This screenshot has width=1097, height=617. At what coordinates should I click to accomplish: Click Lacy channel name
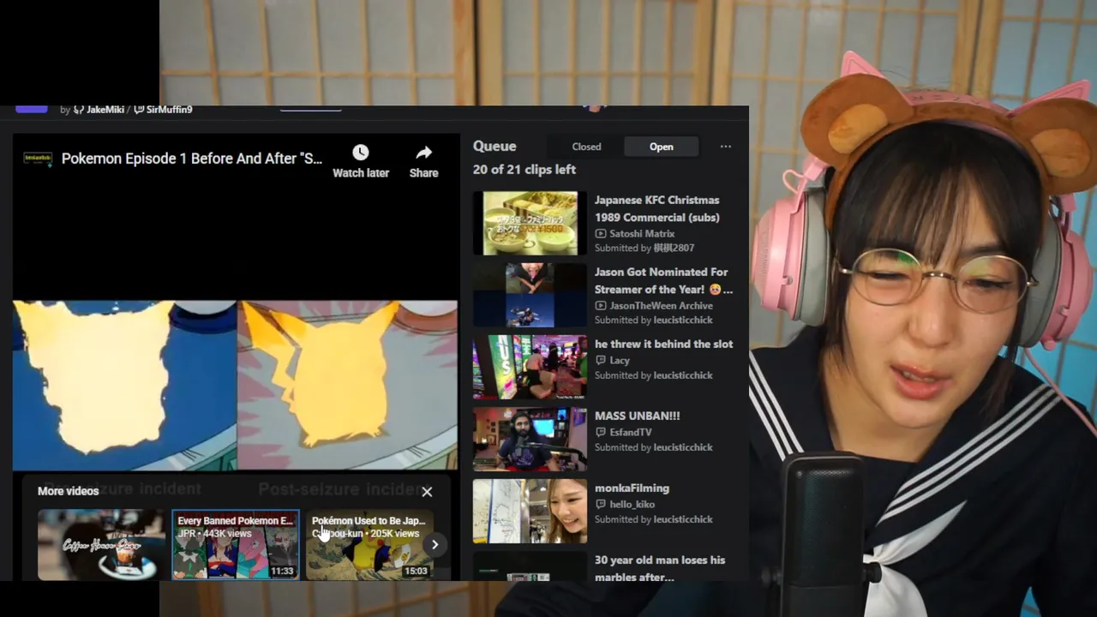click(x=620, y=360)
